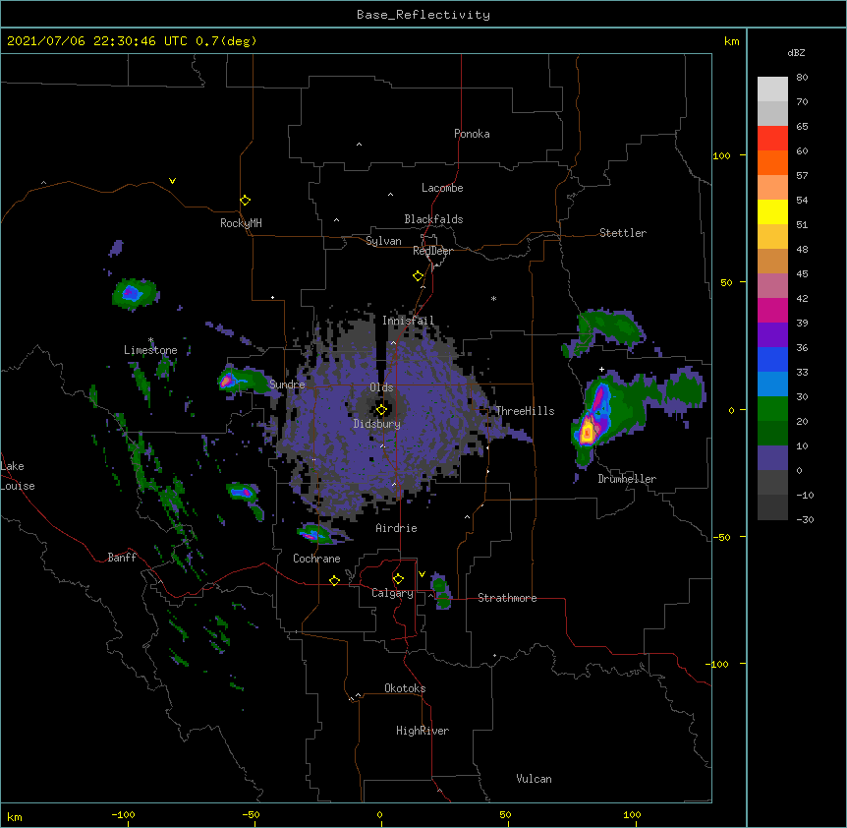Click the RockyMH label
This screenshot has width=847, height=828.
(x=241, y=222)
